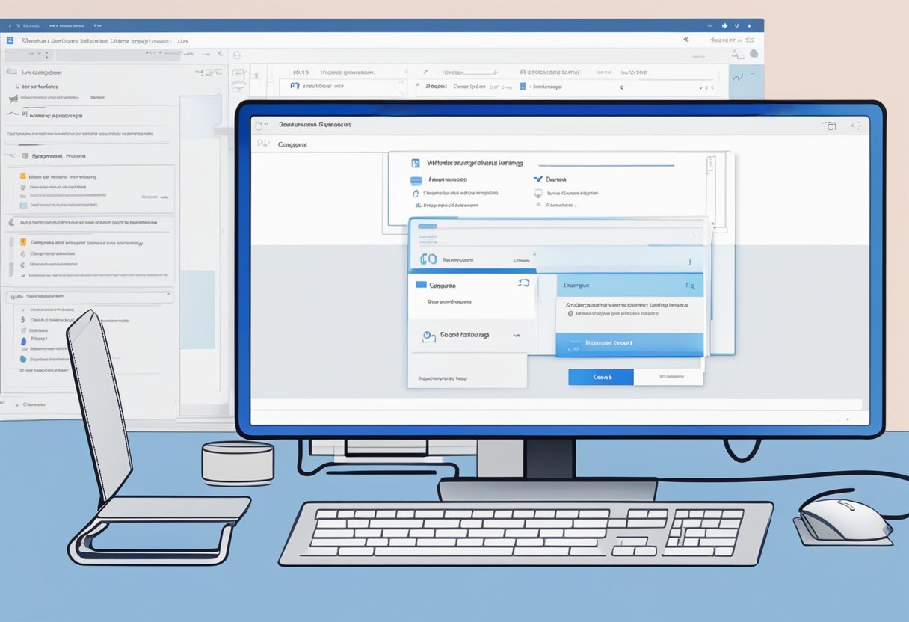Click the blue line underline tab in the top dialog
Viewport: 909px width, 622px height.
[x=606, y=165]
